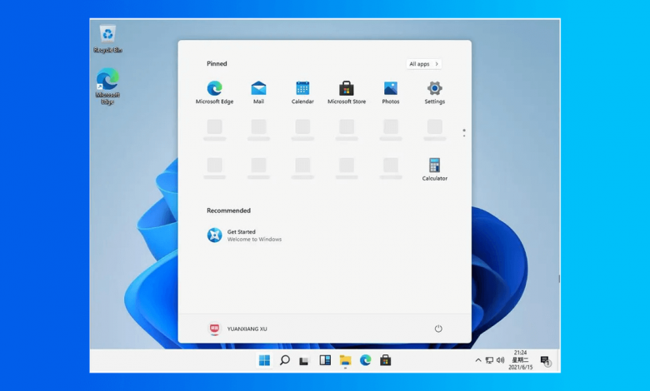
Task: Click the All apps button
Action: point(424,64)
